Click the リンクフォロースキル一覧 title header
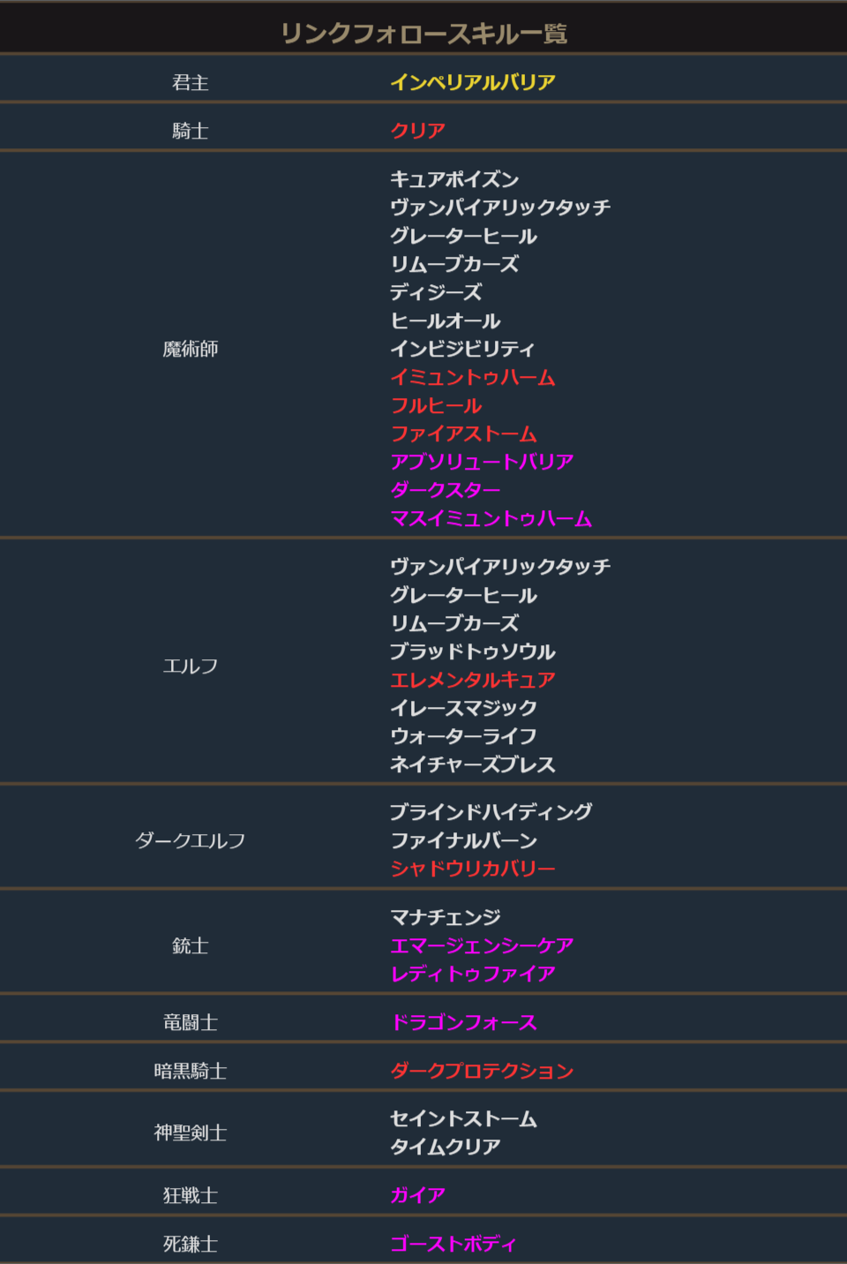The width and height of the screenshot is (847, 1264). tap(423, 34)
